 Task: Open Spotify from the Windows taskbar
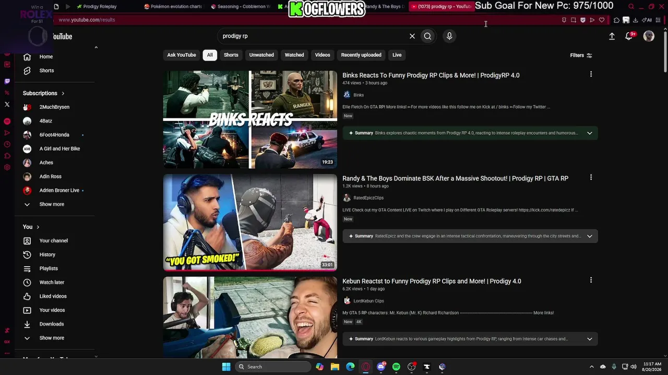click(x=396, y=367)
